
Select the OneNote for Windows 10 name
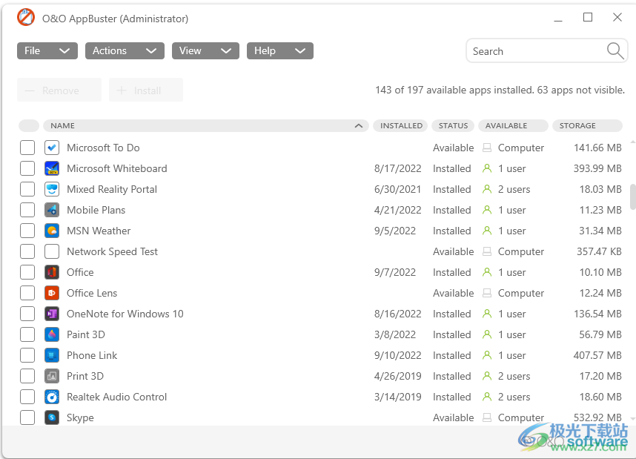(125, 314)
